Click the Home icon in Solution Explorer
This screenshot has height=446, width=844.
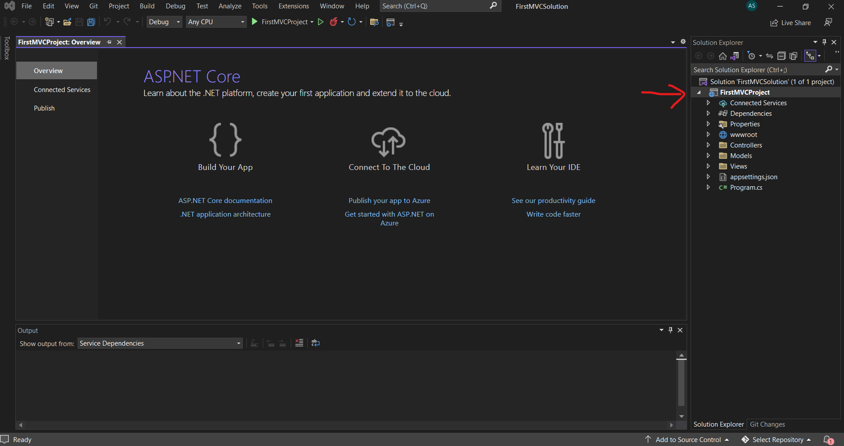[722, 56]
